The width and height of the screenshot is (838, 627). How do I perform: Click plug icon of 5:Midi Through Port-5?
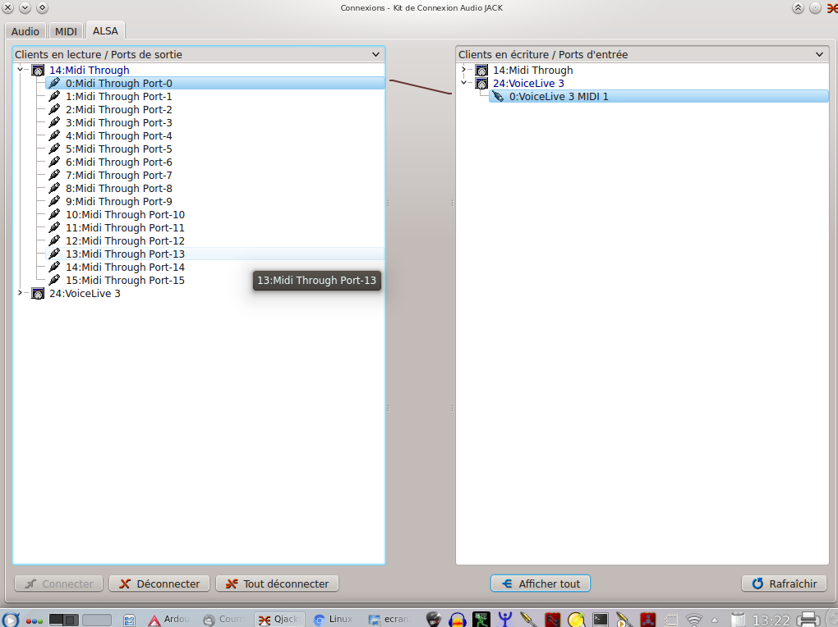(54, 149)
